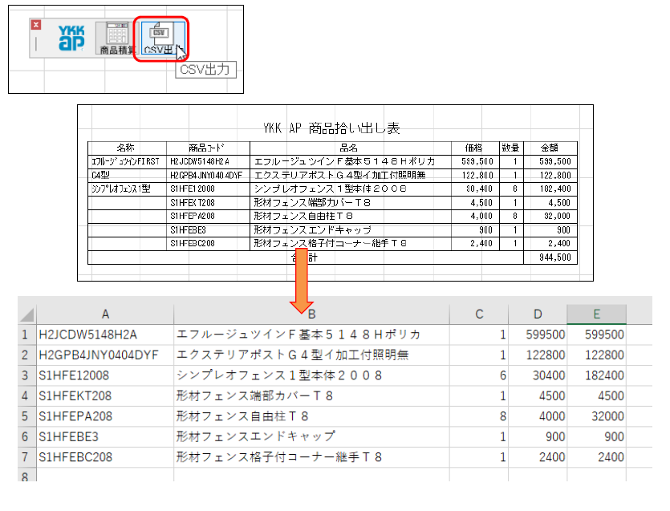Image resolution: width=670 pixels, height=511 pixels.
Task: Click cell H2JCDW5148H2A in column A
Action: point(105,335)
